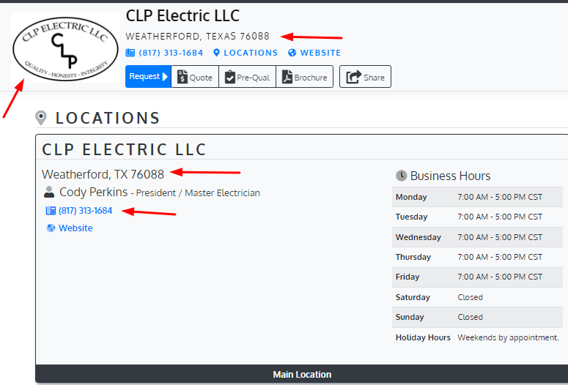Open the Website link in location card

point(75,228)
